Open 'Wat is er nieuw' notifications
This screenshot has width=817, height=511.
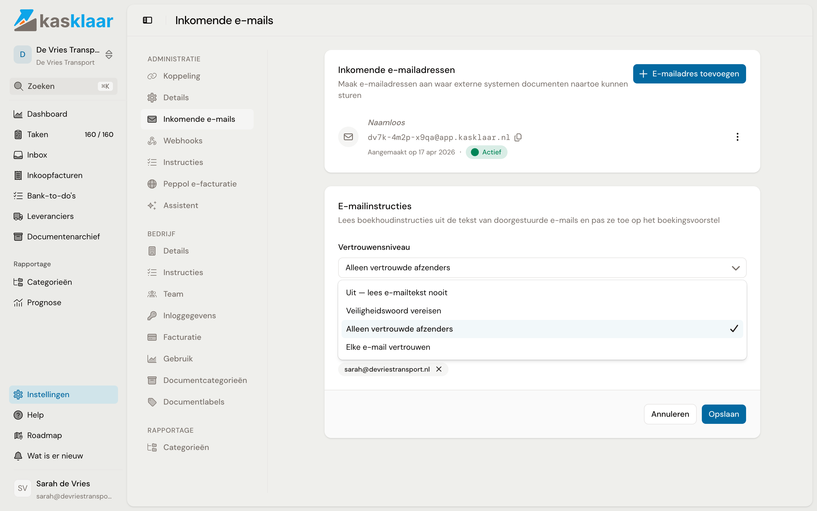coord(64,456)
